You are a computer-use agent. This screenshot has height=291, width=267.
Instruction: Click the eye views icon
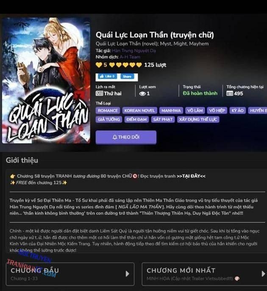click(142, 93)
